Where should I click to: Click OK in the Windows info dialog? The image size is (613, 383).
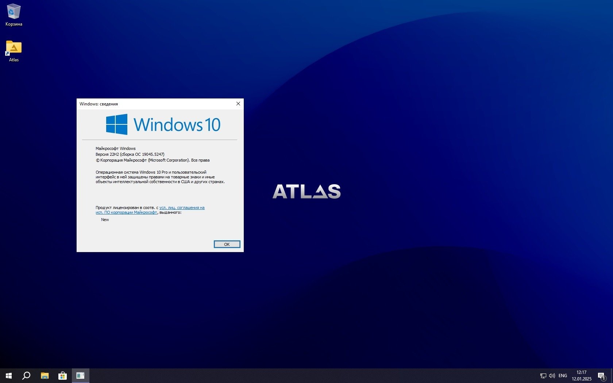227,244
